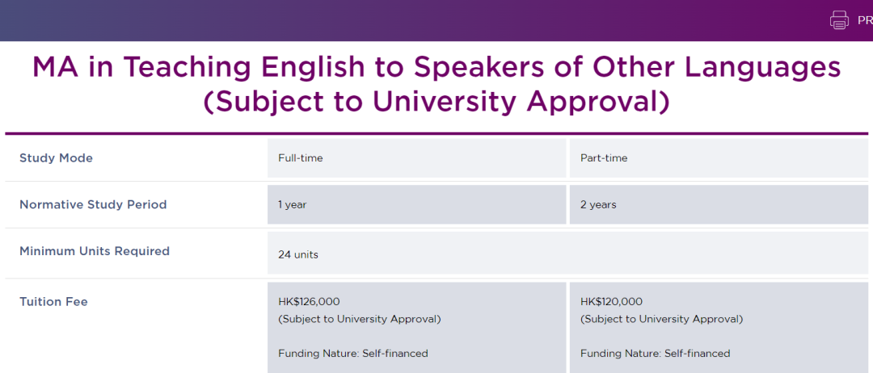Click the purple header bar at top

404,20
